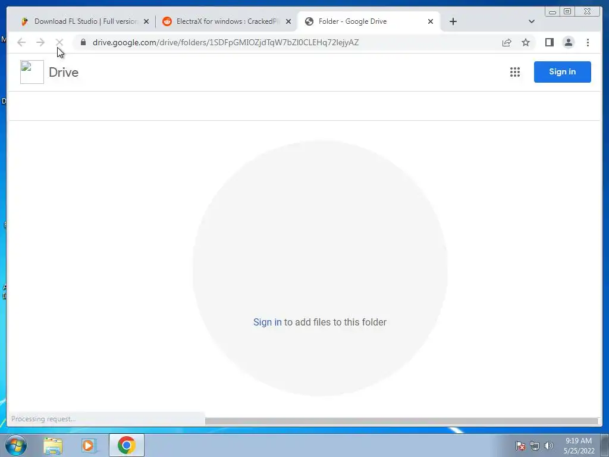The image size is (609, 457).
Task: Minimize the Chrome window
Action: pos(553,12)
